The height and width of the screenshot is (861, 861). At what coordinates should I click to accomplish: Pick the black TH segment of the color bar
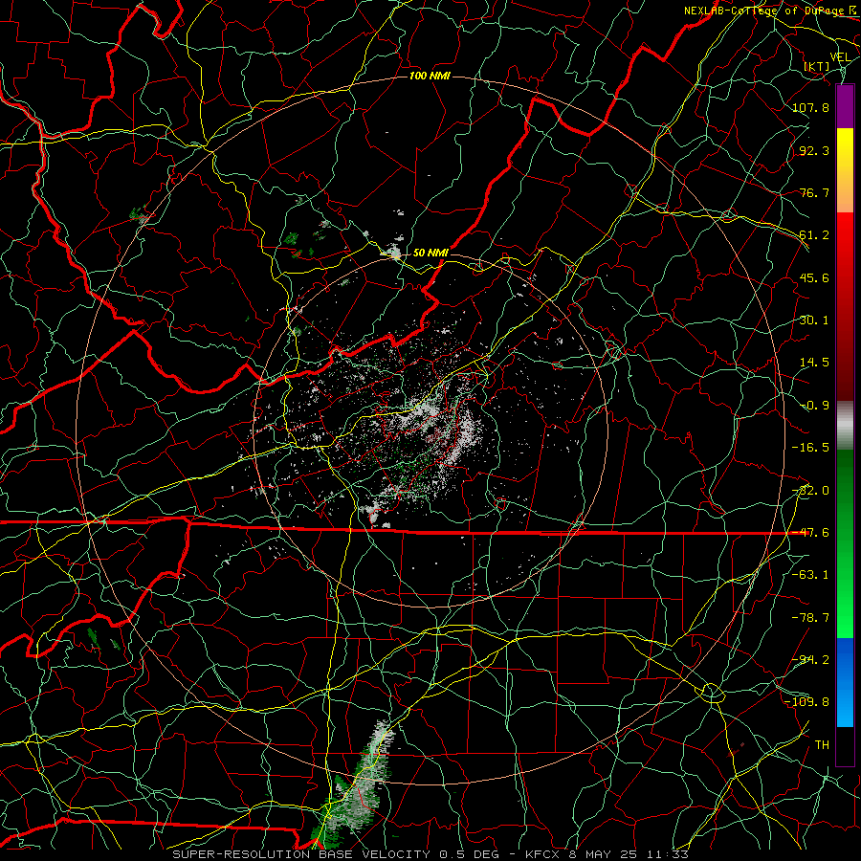pyautogui.click(x=845, y=745)
